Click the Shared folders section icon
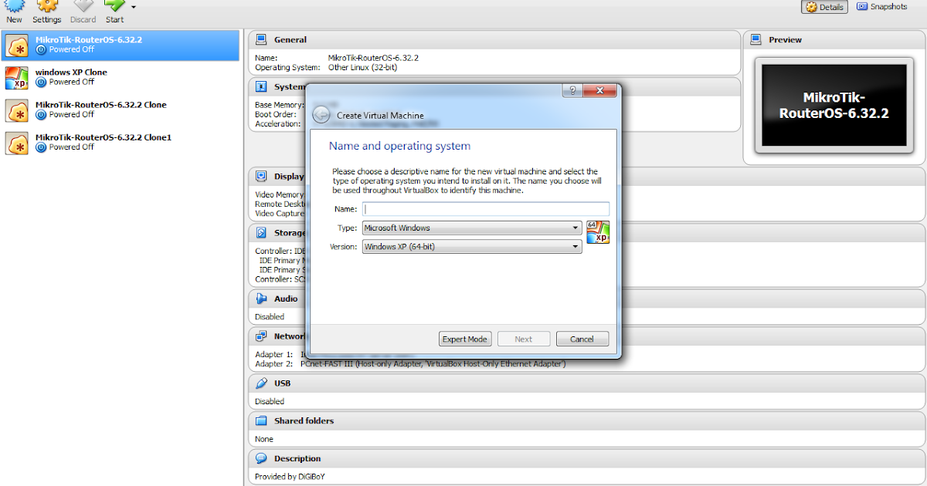927x486 pixels. point(261,420)
